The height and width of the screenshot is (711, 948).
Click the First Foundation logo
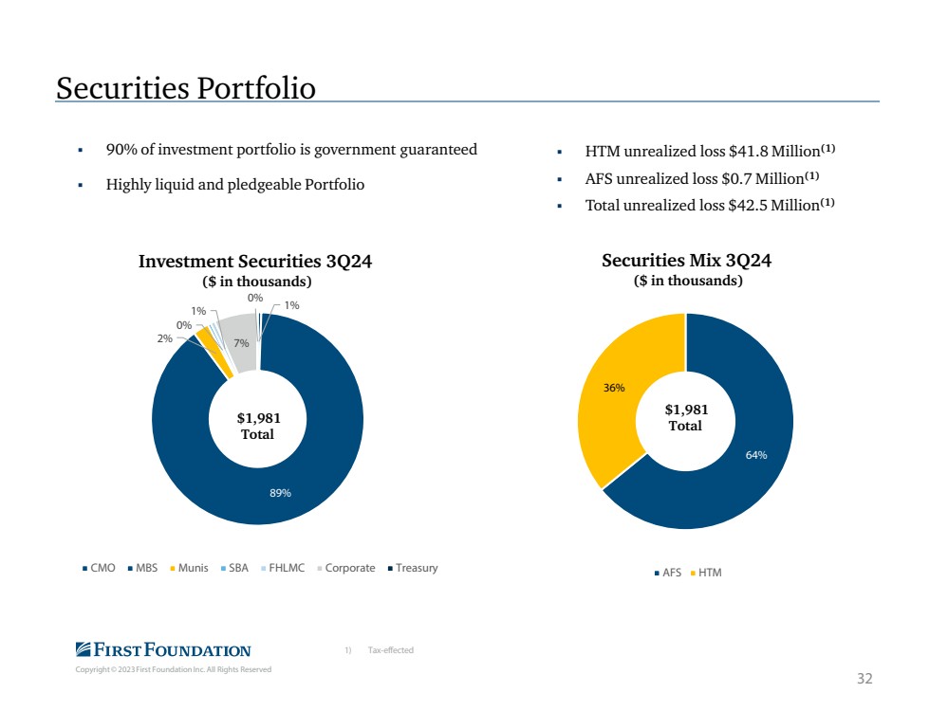tap(162, 649)
